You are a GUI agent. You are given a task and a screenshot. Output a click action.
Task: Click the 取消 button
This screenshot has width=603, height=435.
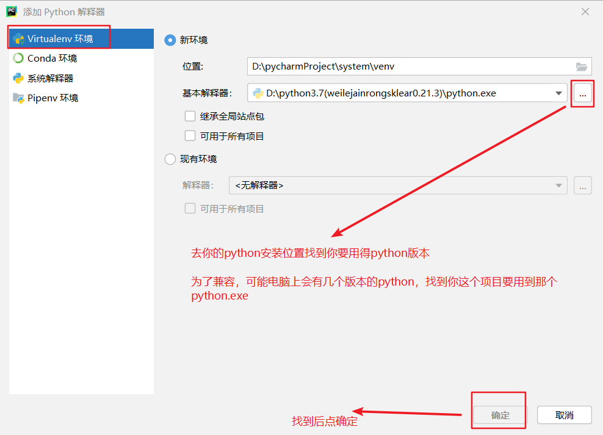point(564,415)
